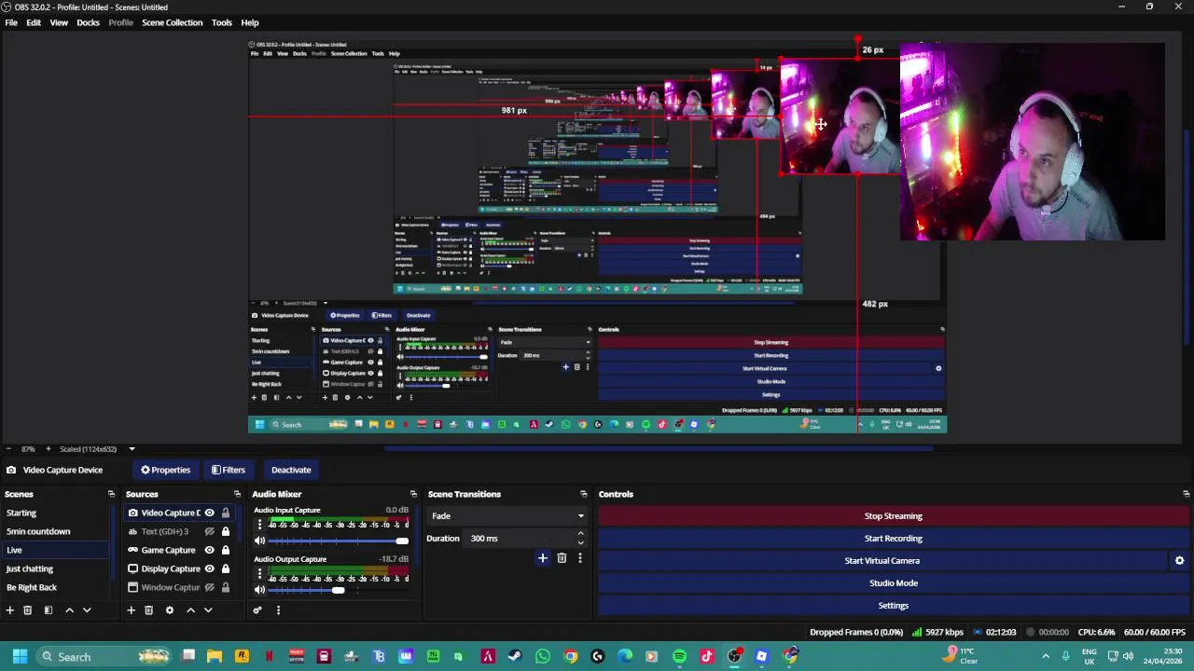
Task: Move the selected source down in Sources
Action: [208, 610]
